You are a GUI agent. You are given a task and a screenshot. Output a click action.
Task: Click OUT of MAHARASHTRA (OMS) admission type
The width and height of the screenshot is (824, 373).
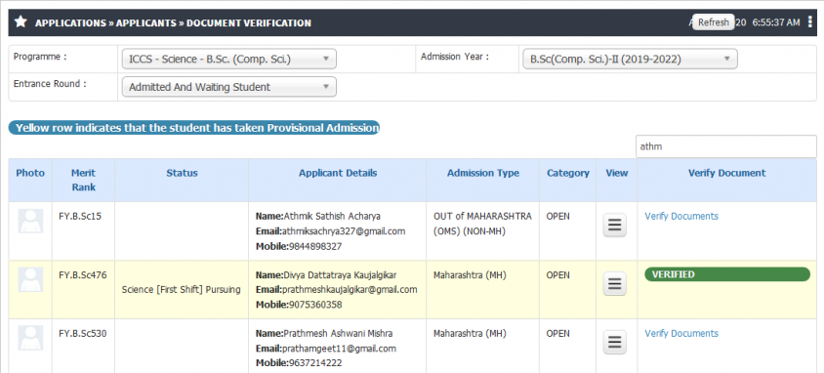482,224
